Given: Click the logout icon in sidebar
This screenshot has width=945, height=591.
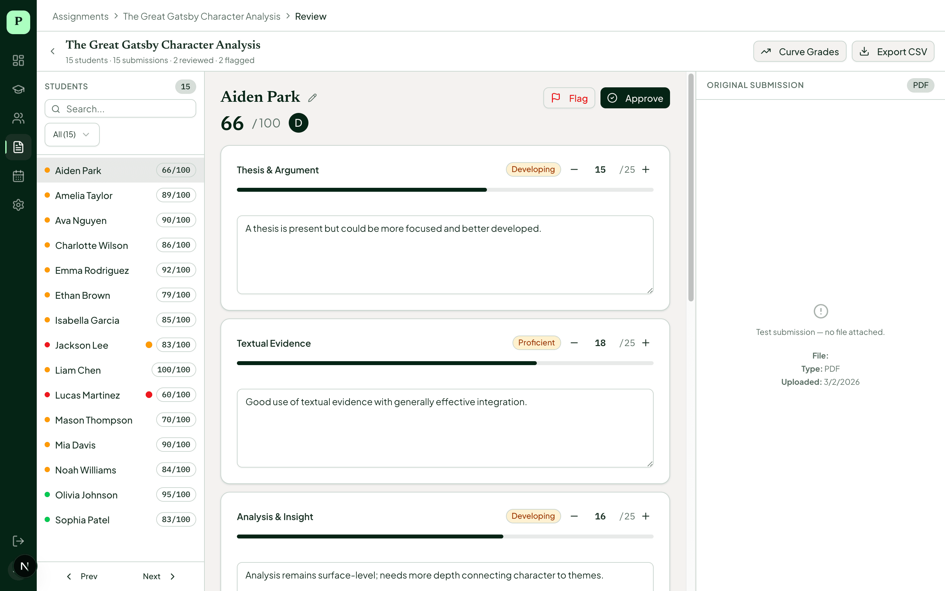Looking at the screenshot, I should 18,541.
